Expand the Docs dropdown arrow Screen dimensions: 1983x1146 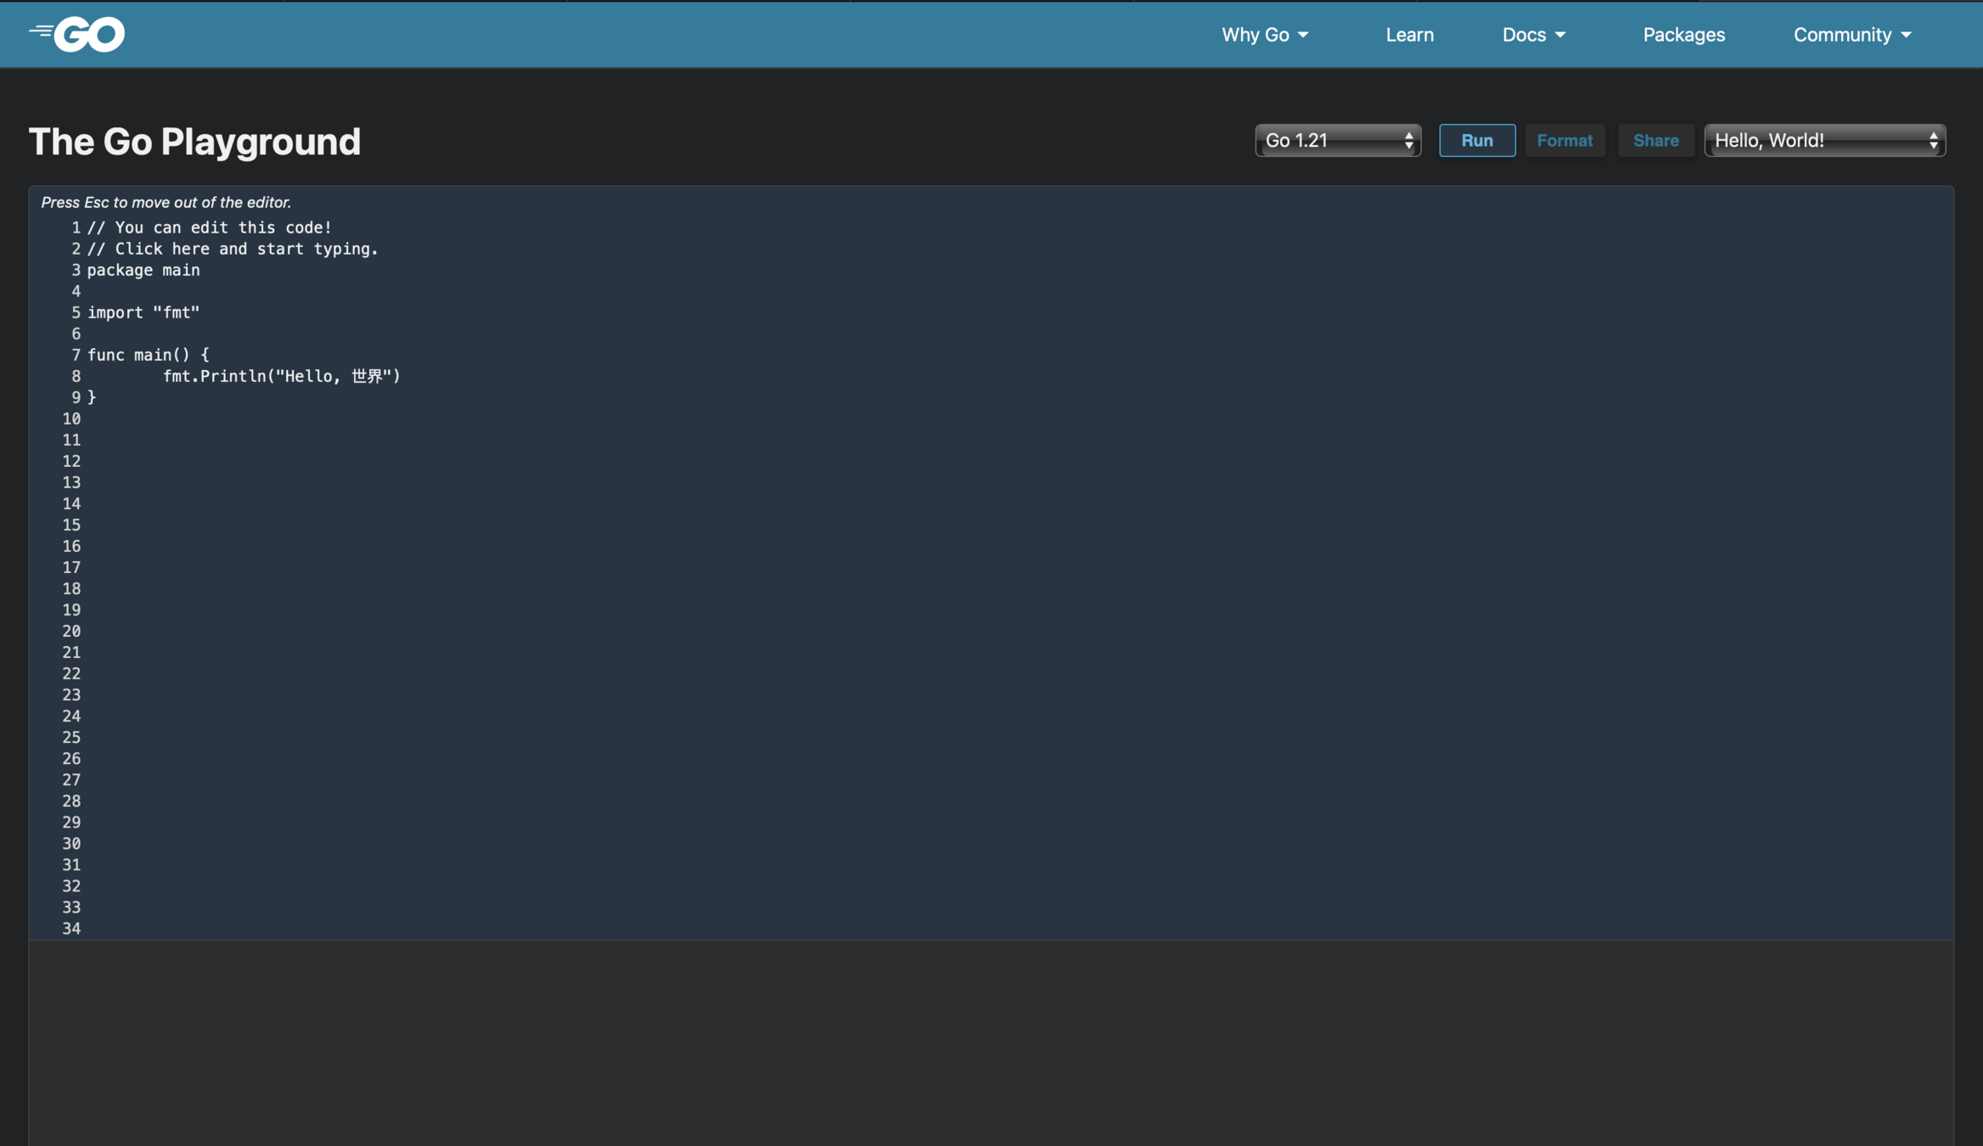click(x=1560, y=36)
